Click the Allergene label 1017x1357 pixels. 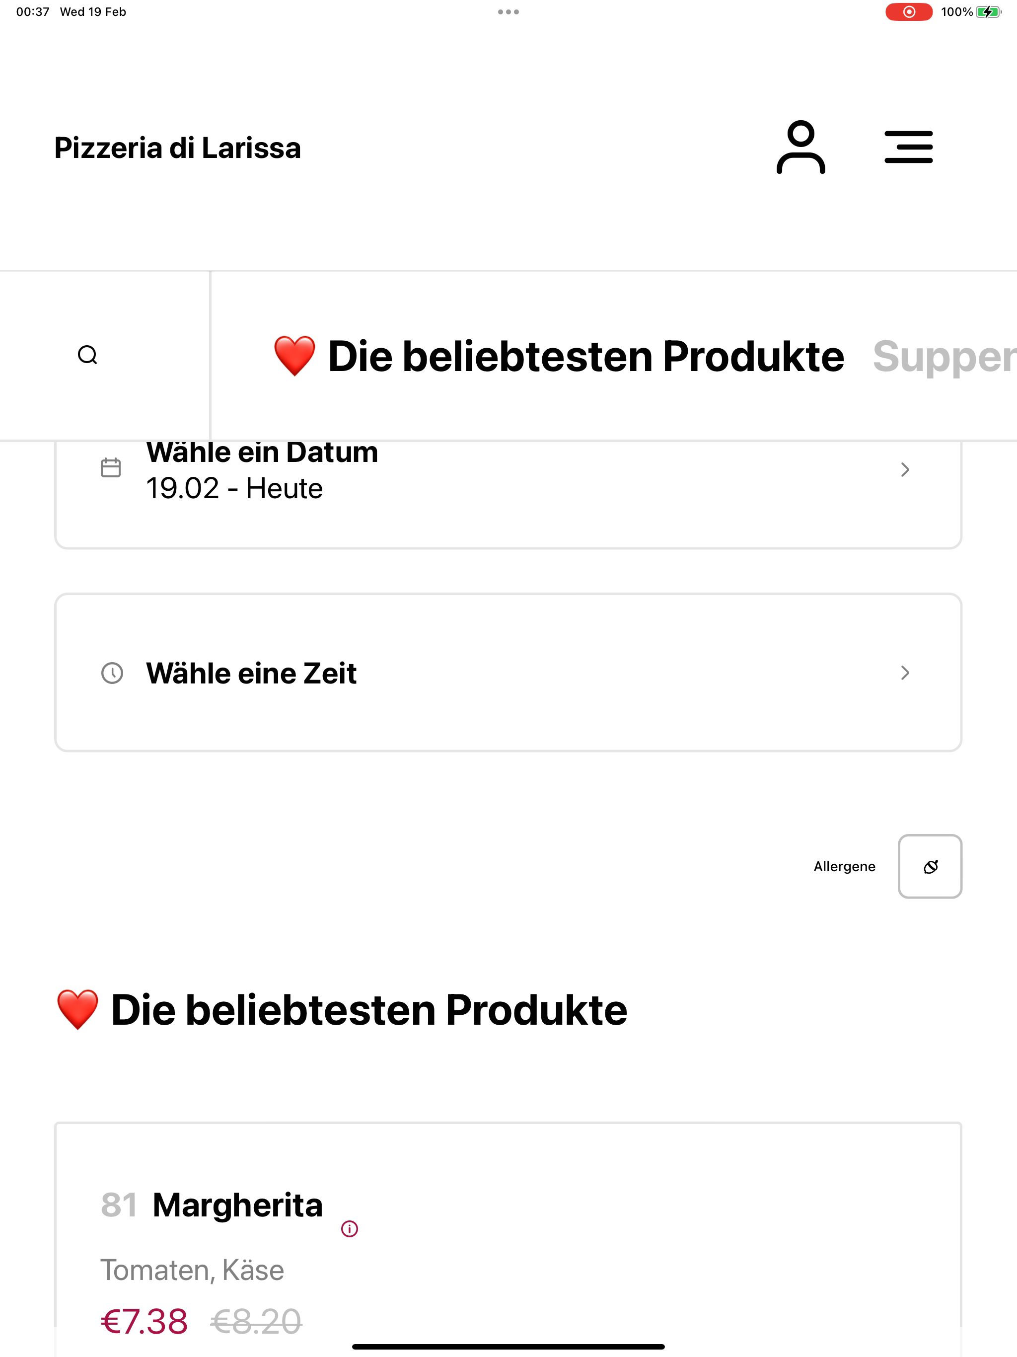pos(844,866)
